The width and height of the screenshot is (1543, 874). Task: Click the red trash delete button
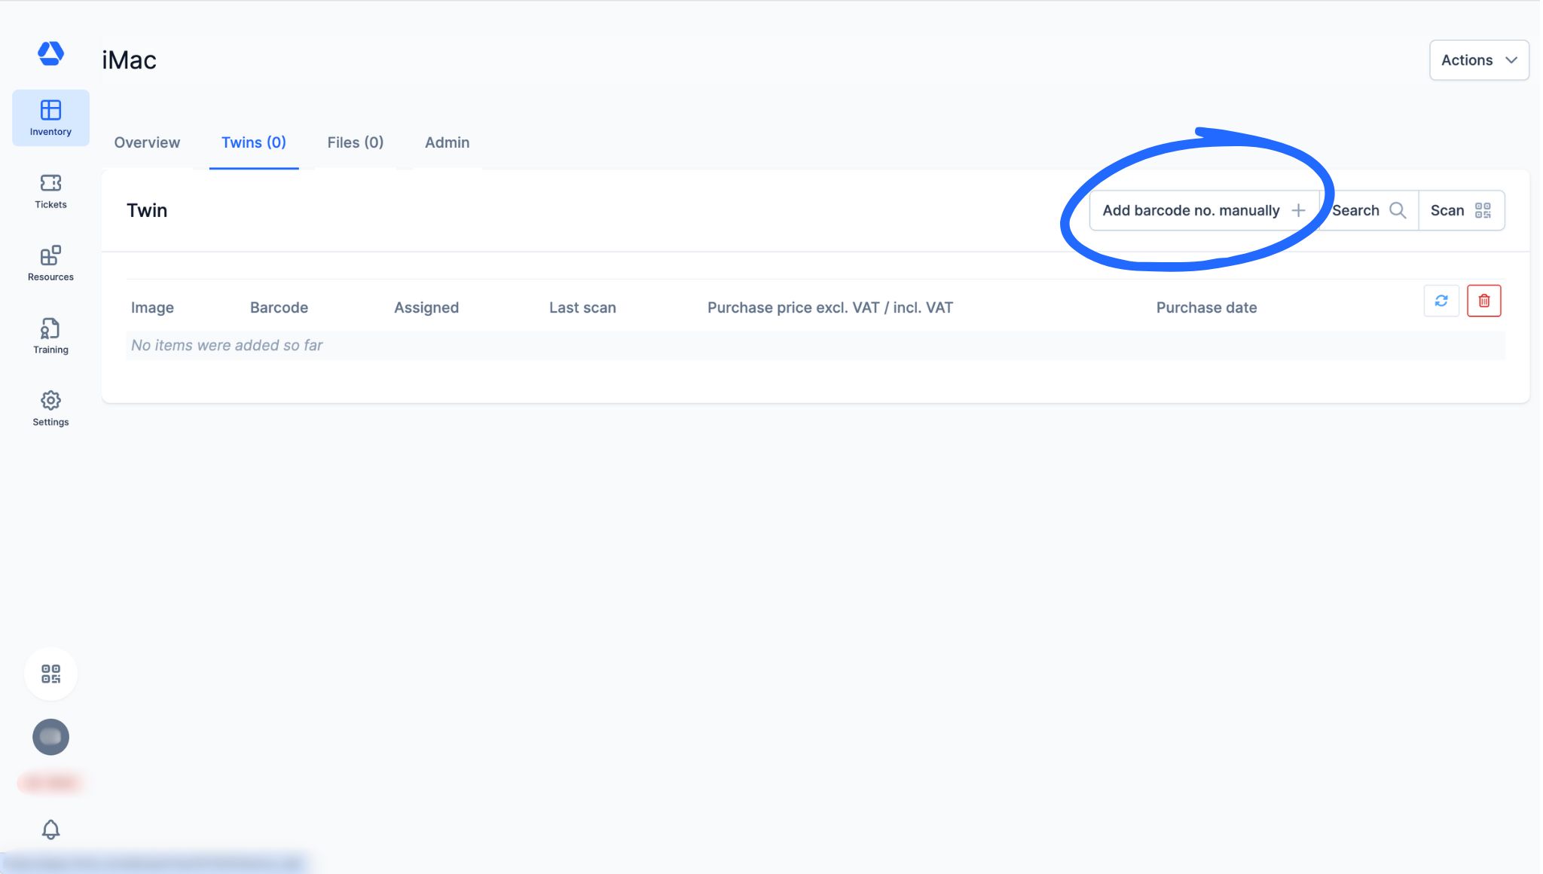tap(1483, 301)
